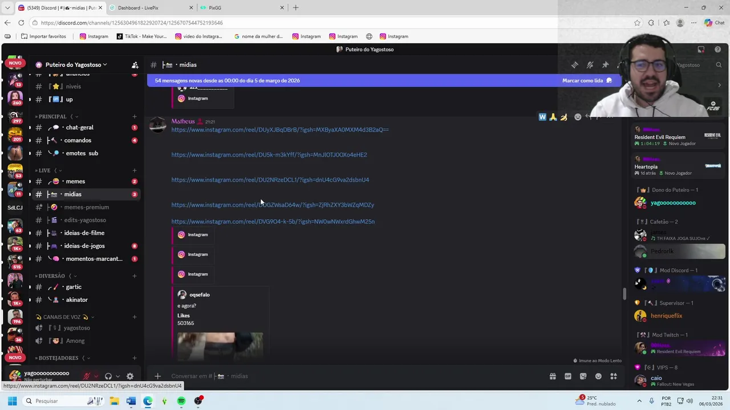730x410 pixels.
Task: Open user settings gear icon
Action: (130, 376)
